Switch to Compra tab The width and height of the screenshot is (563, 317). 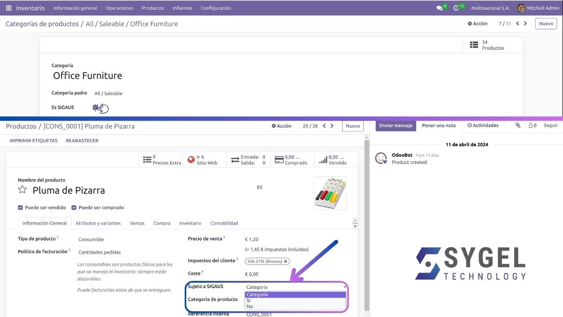[162, 223]
